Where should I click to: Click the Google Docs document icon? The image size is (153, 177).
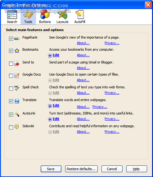coord(17,76)
